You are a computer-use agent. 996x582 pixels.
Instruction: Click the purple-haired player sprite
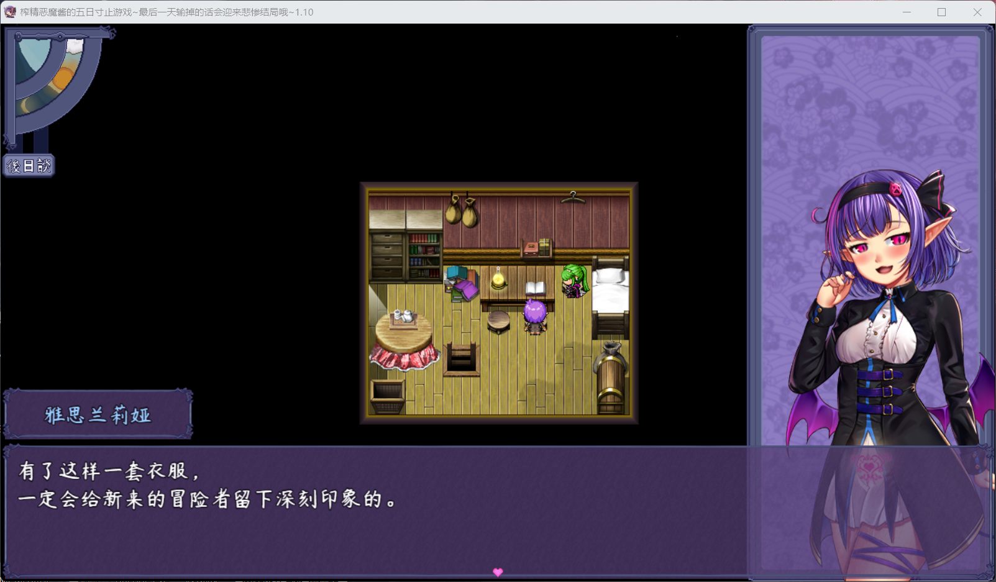coord(535,316)
